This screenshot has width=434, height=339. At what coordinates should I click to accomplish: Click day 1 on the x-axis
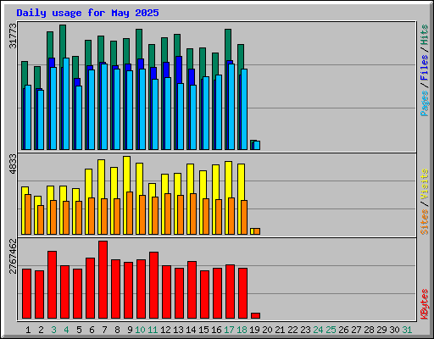pyautogui.click(x=28, y=330)
